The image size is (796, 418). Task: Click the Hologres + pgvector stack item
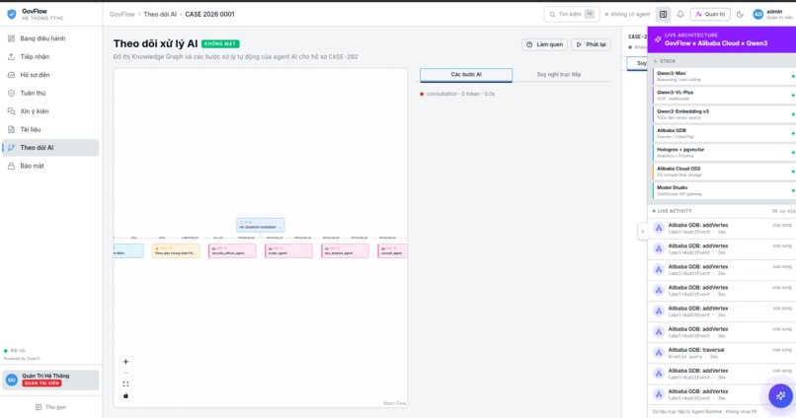tap(724, 153)
